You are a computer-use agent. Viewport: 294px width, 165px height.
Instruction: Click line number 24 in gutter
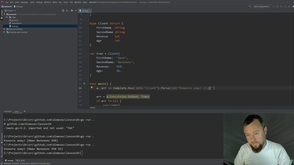[80, 88]
